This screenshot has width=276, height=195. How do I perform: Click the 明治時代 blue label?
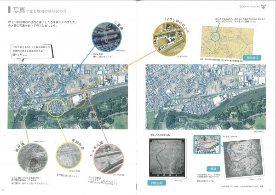click(257, 59)
